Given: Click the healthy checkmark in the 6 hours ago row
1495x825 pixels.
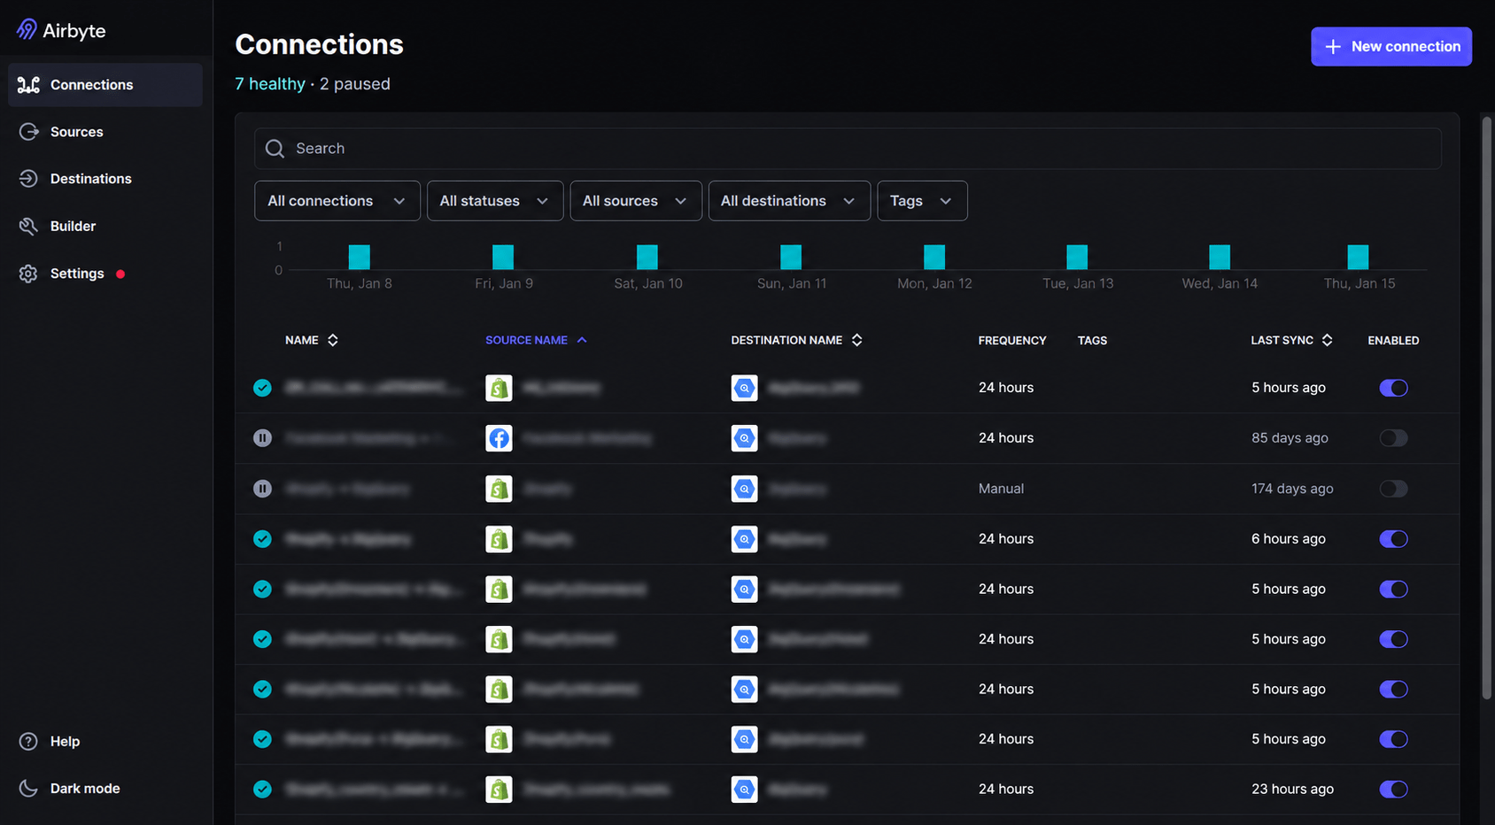Looking at the screenshot, I should 262,539.
